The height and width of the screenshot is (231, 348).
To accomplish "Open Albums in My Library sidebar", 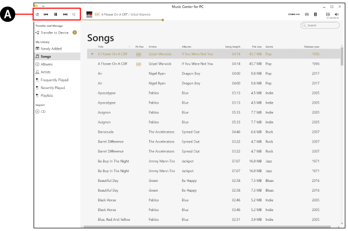I will [47, 64].
